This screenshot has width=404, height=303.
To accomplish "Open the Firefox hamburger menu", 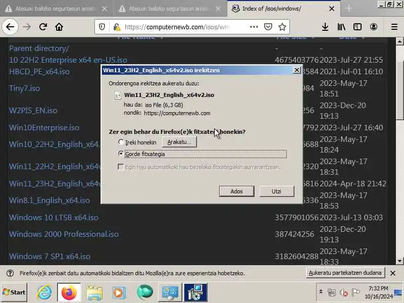I will (394, 27).
